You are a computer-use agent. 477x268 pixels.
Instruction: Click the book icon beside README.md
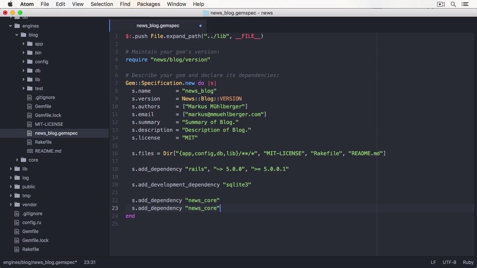[x=30, y=151]
